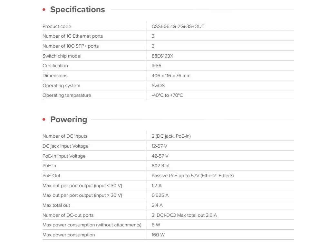Screen dimensions: 330x247
Task: Click the 160 W max power consumption value
Action: pos(158,235)
